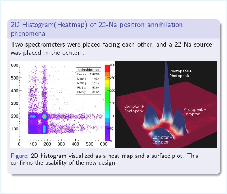Click the 'RMS y 61.63' stats row
Screen dimensions: 227x194
[x=88, y=92]
